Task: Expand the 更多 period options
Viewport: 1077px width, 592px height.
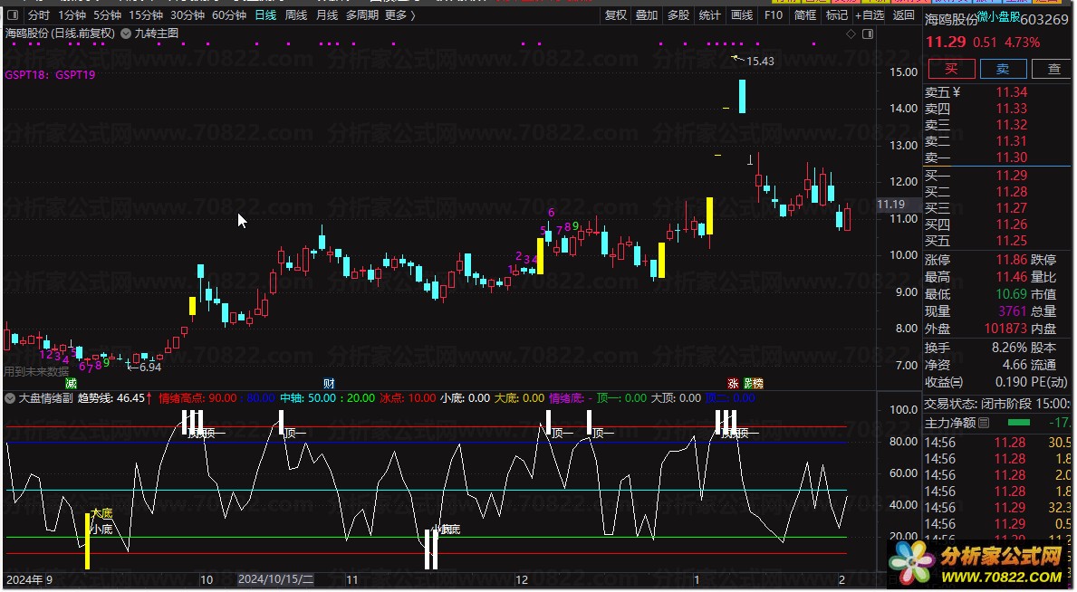Action: (x=399, y=15)
